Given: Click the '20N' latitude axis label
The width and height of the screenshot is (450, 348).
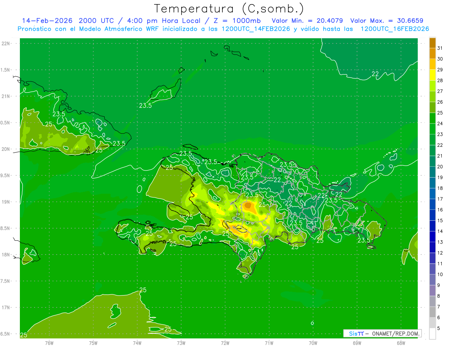Looking at the screenshot, I should pyautogui.click(x=6, y=149).
